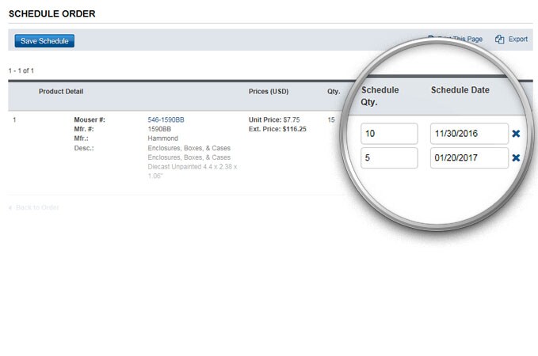The image size is (538, 356).
Task: Click the Ext. Price $116.25 text
Action: pos(277,129)
